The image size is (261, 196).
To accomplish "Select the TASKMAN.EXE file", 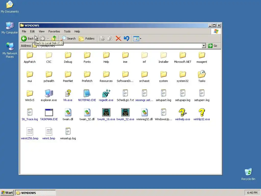I will (49, 115).
